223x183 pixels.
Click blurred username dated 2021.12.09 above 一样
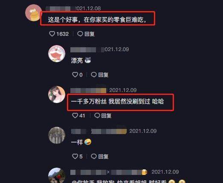point(98,131)
